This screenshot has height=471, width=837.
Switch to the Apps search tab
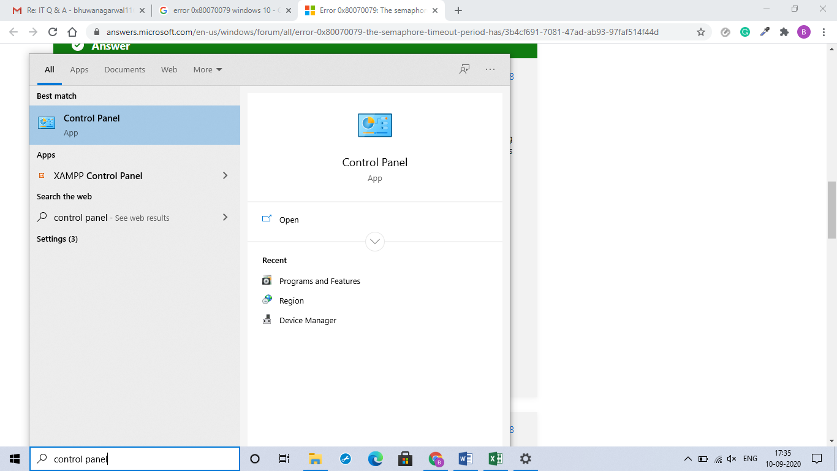pos(79,69)
